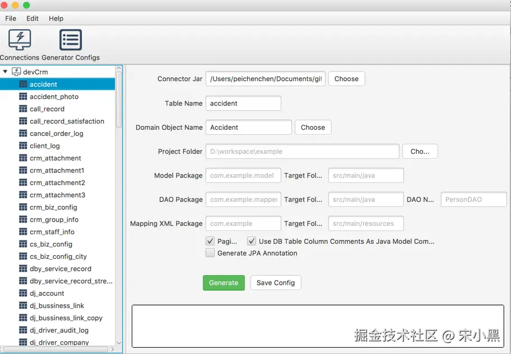The width and height of the screenshot is (511, 354).
Task: Click table icon beside dj_driver_audit_log
Action: [x=23, y=331]
